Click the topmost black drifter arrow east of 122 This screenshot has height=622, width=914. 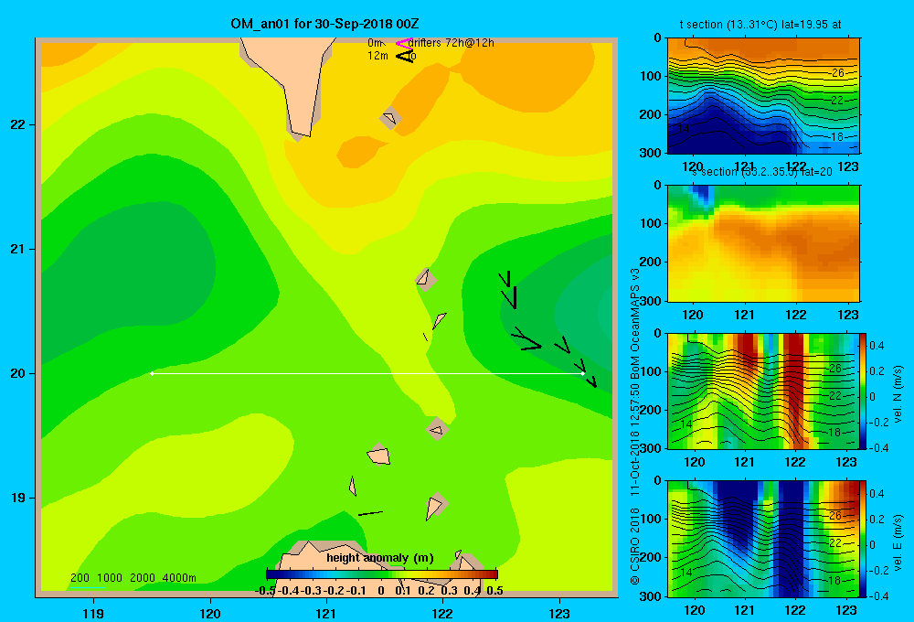506,278
